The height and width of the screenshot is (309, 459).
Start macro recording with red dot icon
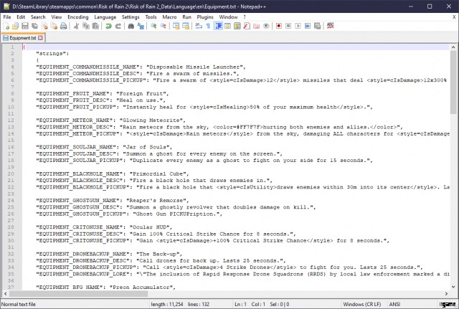coord(278,26)
